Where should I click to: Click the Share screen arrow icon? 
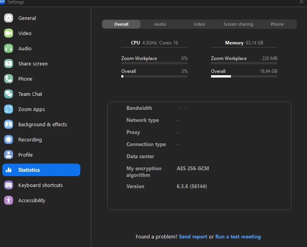pyautogui.click(x=9, y=64)
